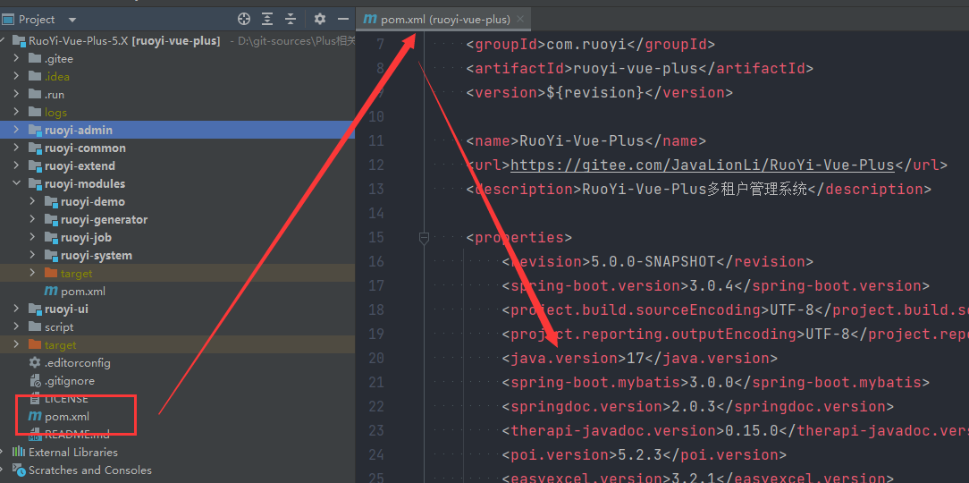This screenshot has height=483, width=969.
Task: Open the Project panel settings gear
Action: point(319,19)
